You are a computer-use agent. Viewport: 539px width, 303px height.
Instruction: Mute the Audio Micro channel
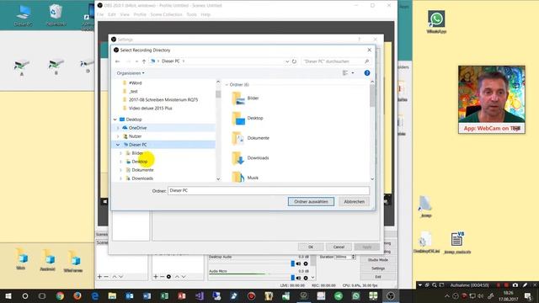point(298,278)
